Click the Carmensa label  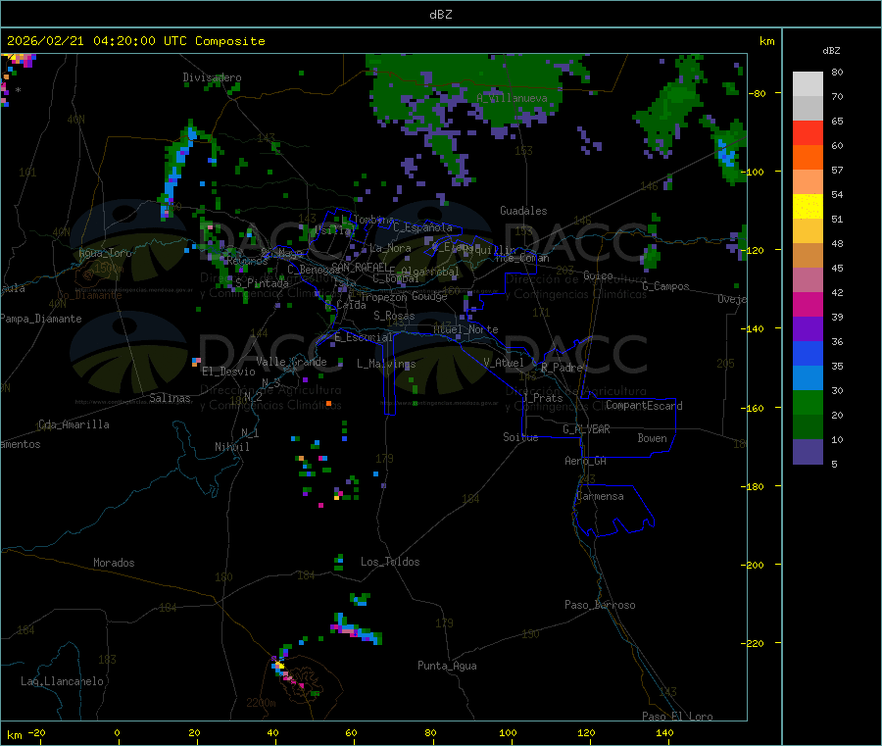click(600, 497)
